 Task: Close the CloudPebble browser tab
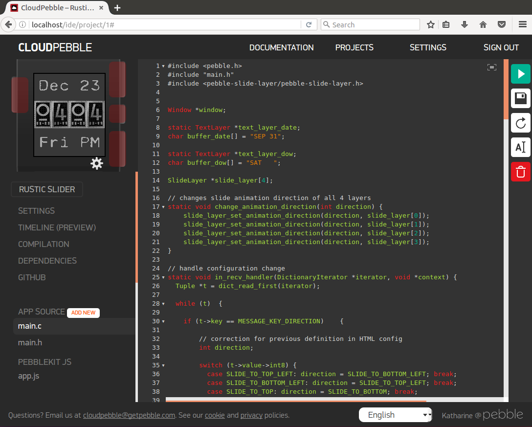click(101, 8)
